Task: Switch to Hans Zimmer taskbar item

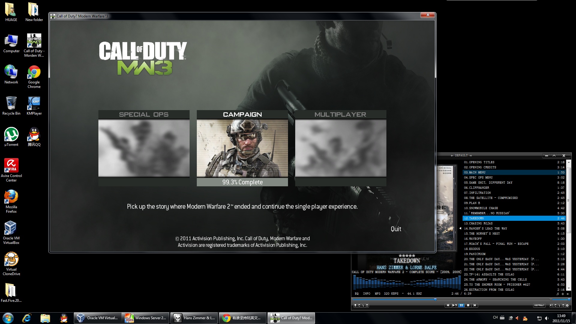Action: pos(194,318)
